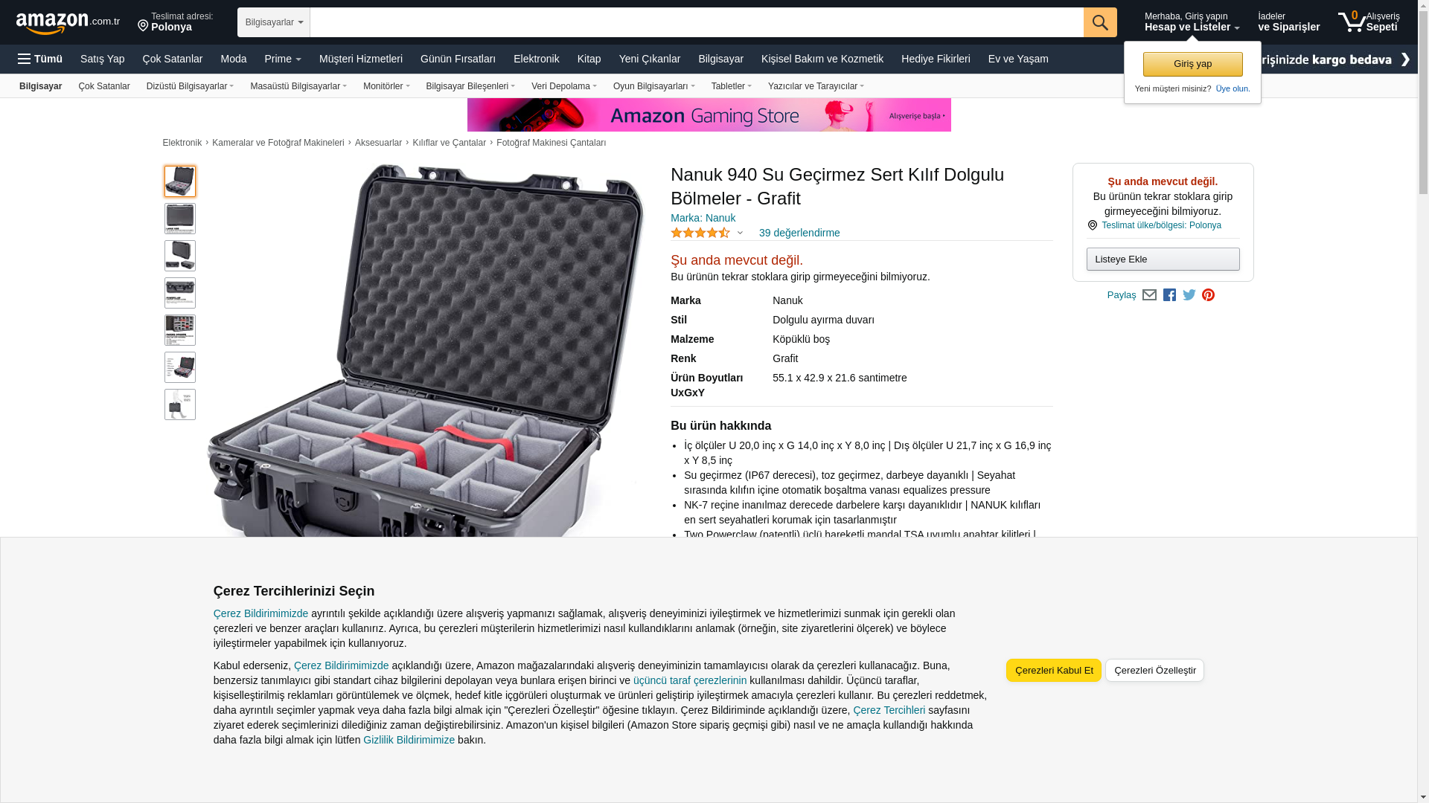The height and width of the screenshot is (803, 1429).
Task: Open the star rating breakdown arrow
Action: point(740,233)
